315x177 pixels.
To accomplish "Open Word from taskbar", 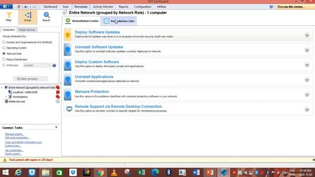I will tap(196, 173).
